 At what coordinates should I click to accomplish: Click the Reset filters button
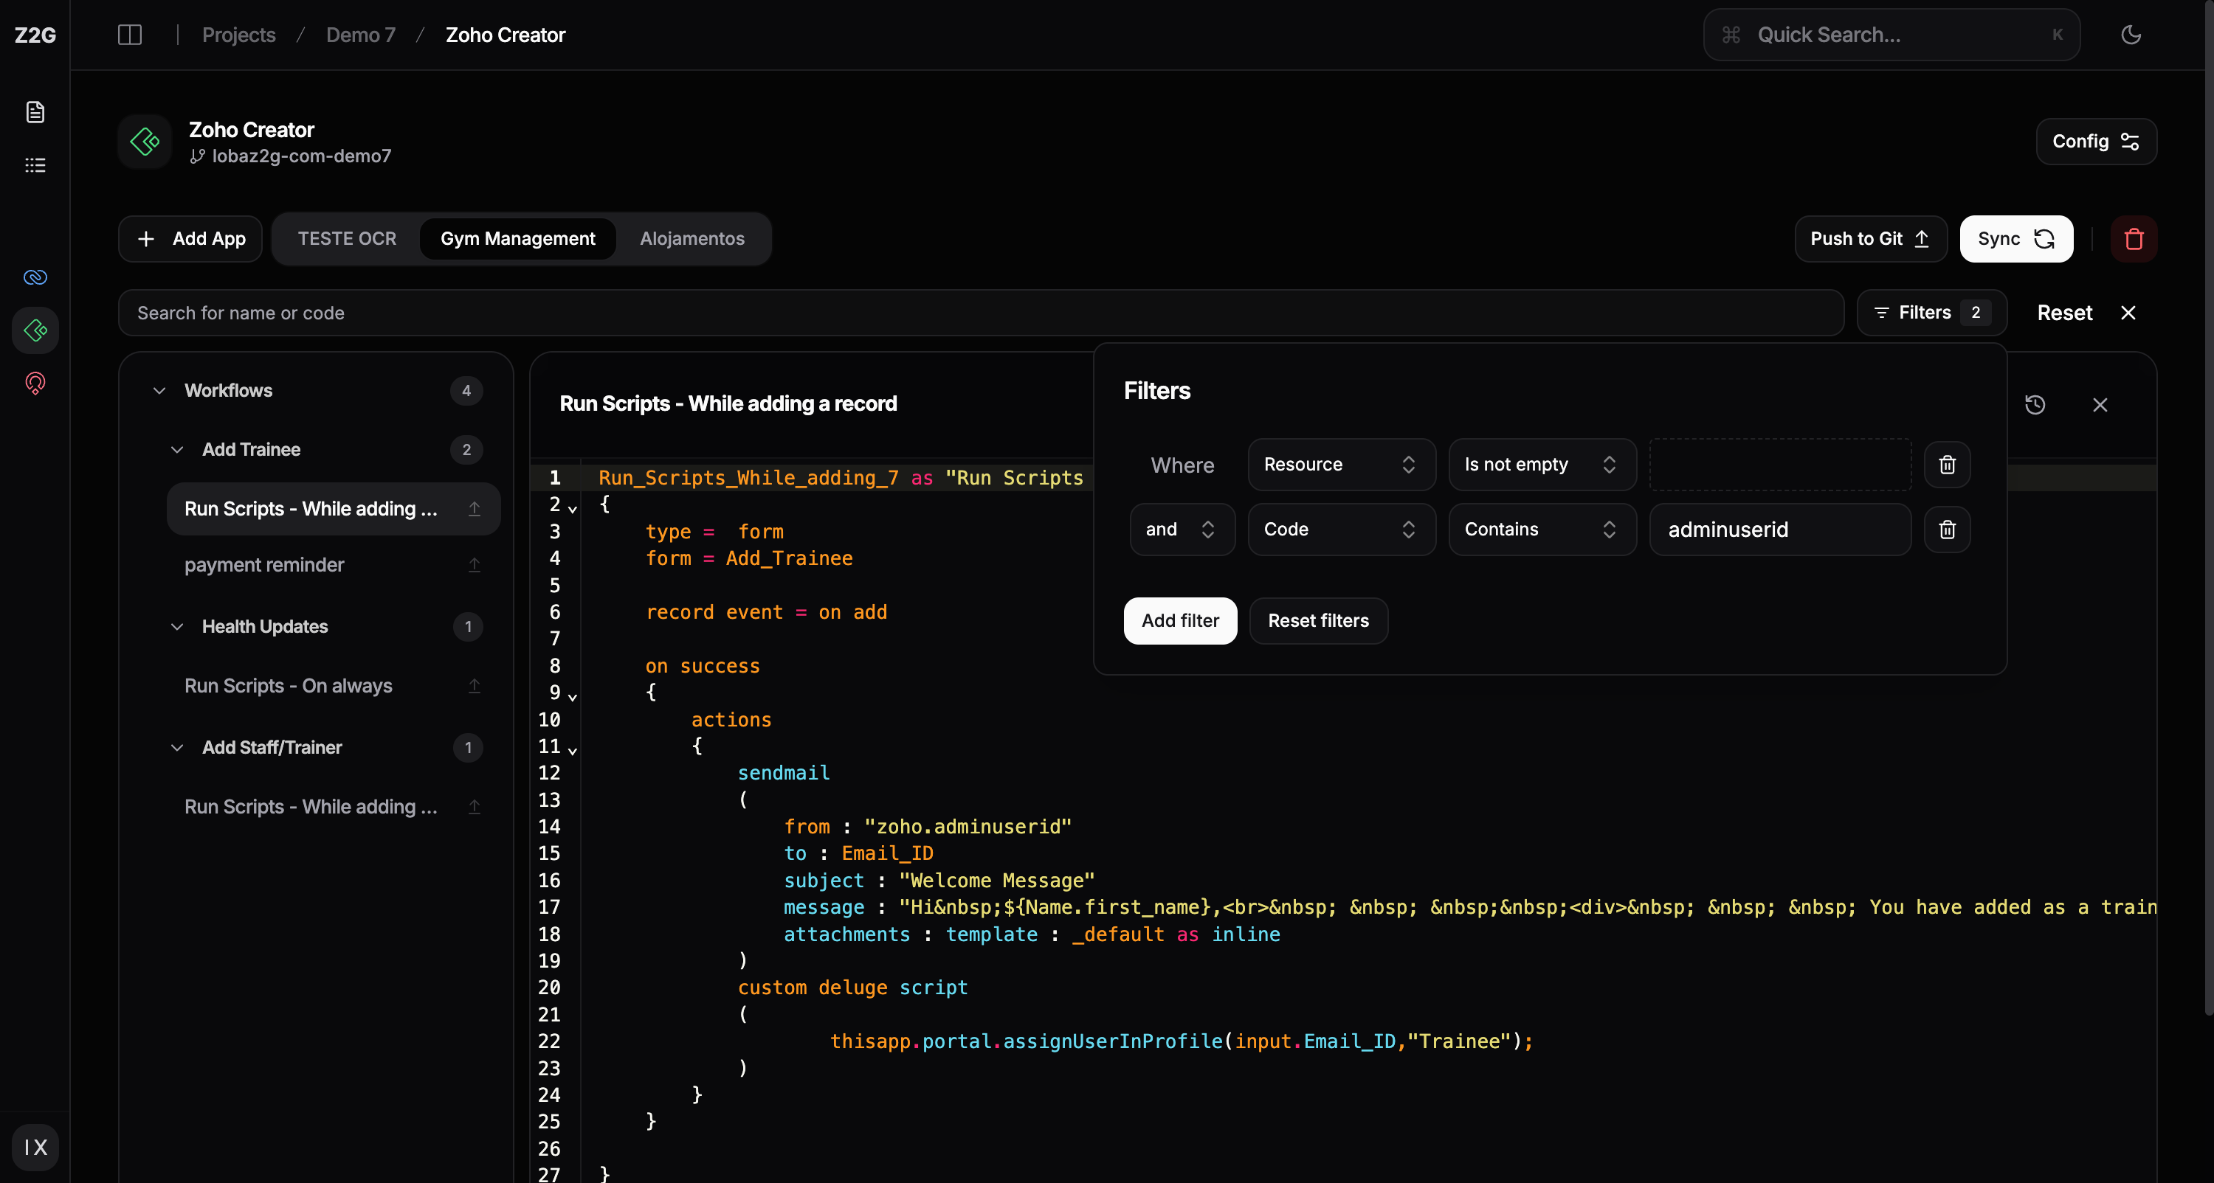[x=1317, y=620]
